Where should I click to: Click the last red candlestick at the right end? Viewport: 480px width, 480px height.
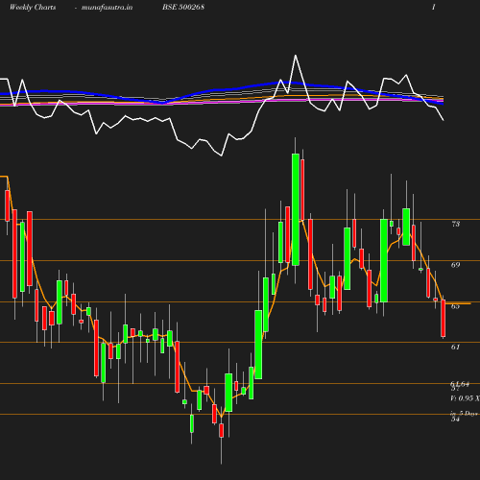(x=444, y=318)
